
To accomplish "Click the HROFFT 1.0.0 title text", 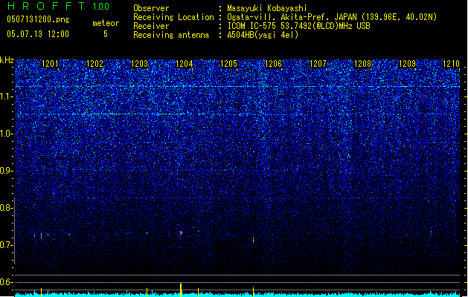I will [59, 6].
